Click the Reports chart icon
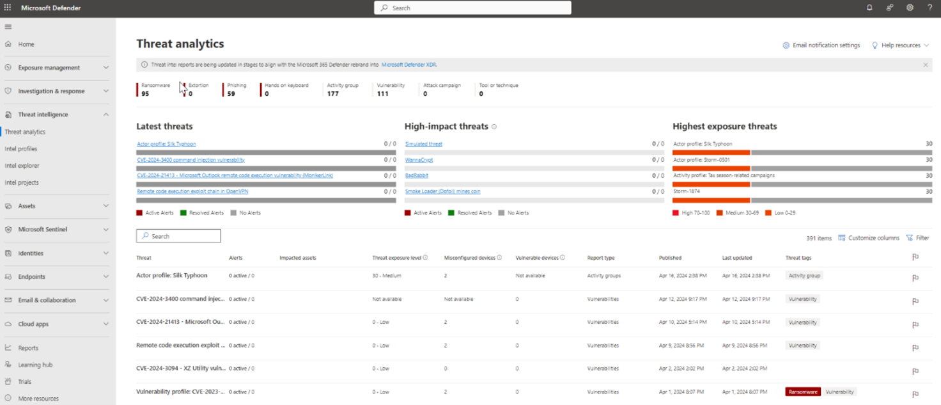Viewport: 941px width, 405px height. pyautogui.click(x=8, y=348)
